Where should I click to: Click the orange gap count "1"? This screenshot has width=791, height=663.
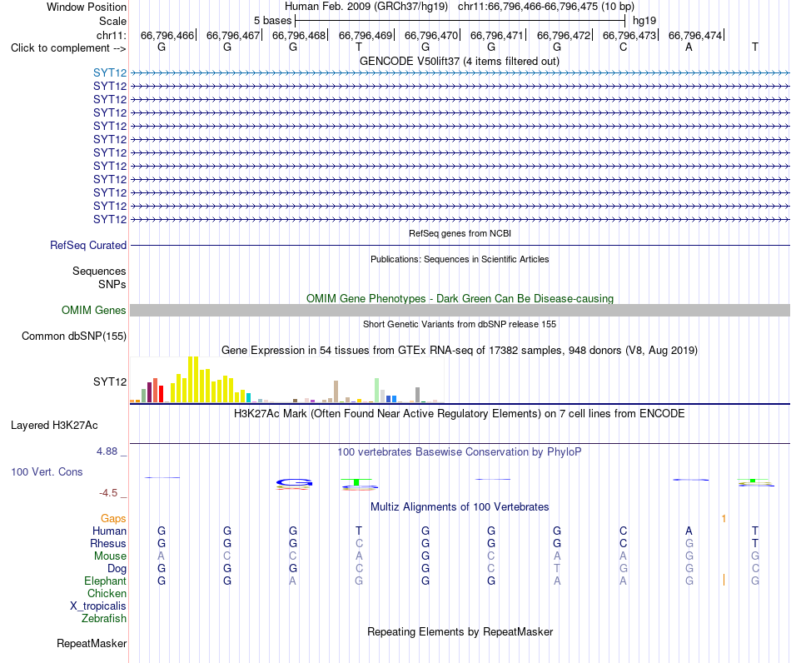pyautogui.click(x=724, y=519)
